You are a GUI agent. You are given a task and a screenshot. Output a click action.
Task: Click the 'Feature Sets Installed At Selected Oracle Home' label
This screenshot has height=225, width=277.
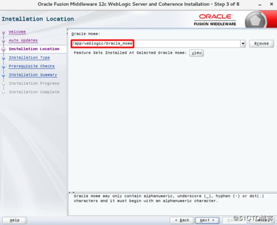(130, 53)
